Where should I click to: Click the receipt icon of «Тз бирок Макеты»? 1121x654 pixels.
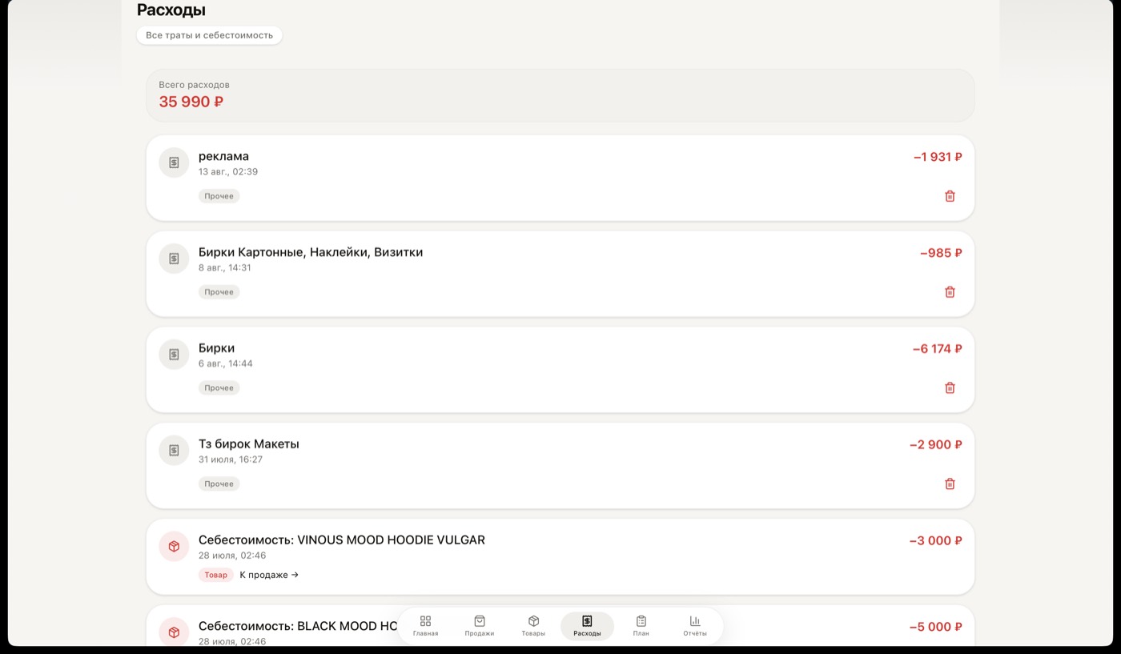click(x=174, y=451)
